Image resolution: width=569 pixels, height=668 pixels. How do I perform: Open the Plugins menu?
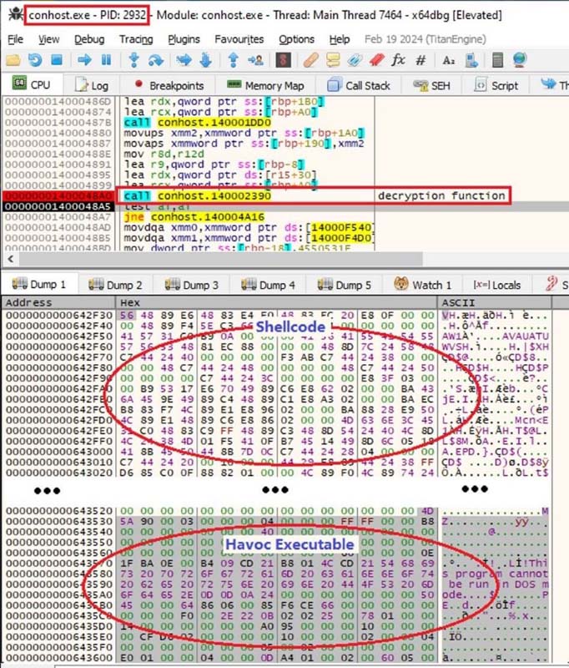click(184, 39)
